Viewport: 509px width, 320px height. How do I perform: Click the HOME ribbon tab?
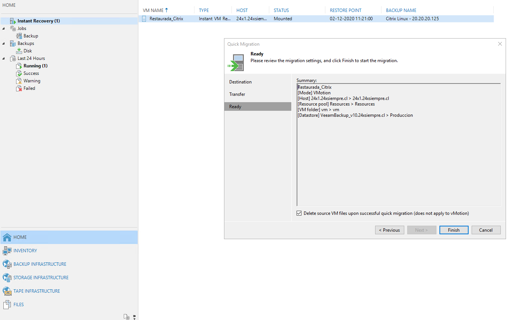[9, 5]
